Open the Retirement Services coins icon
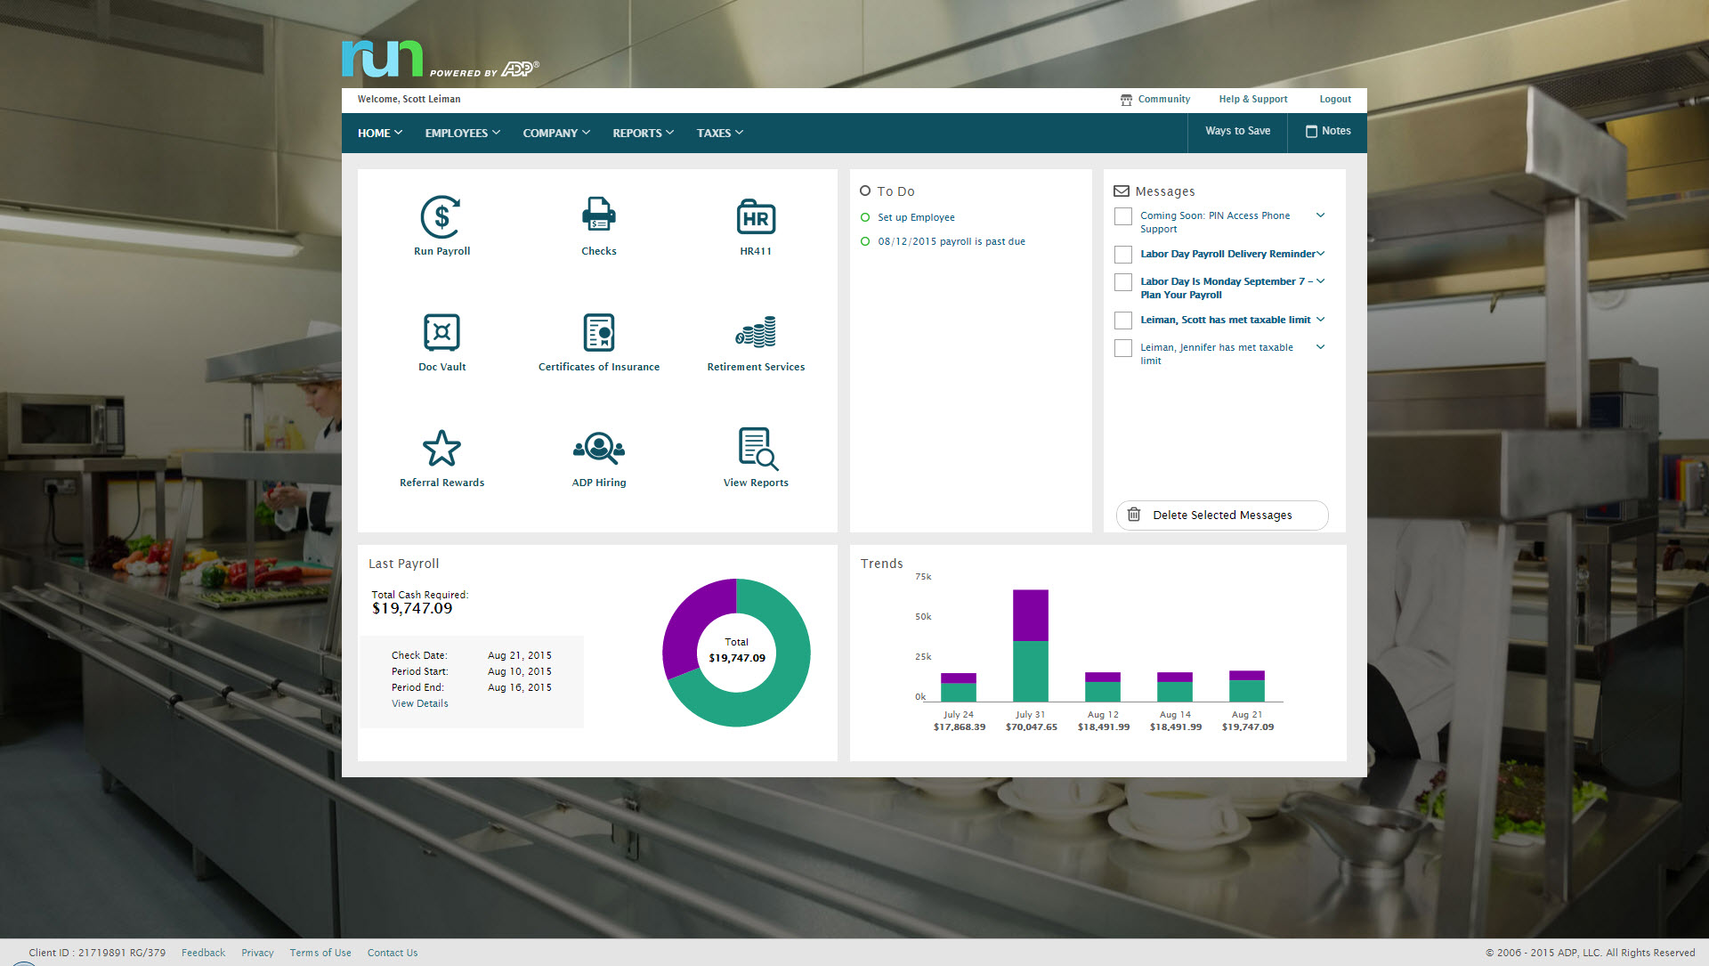 [756, 332]
